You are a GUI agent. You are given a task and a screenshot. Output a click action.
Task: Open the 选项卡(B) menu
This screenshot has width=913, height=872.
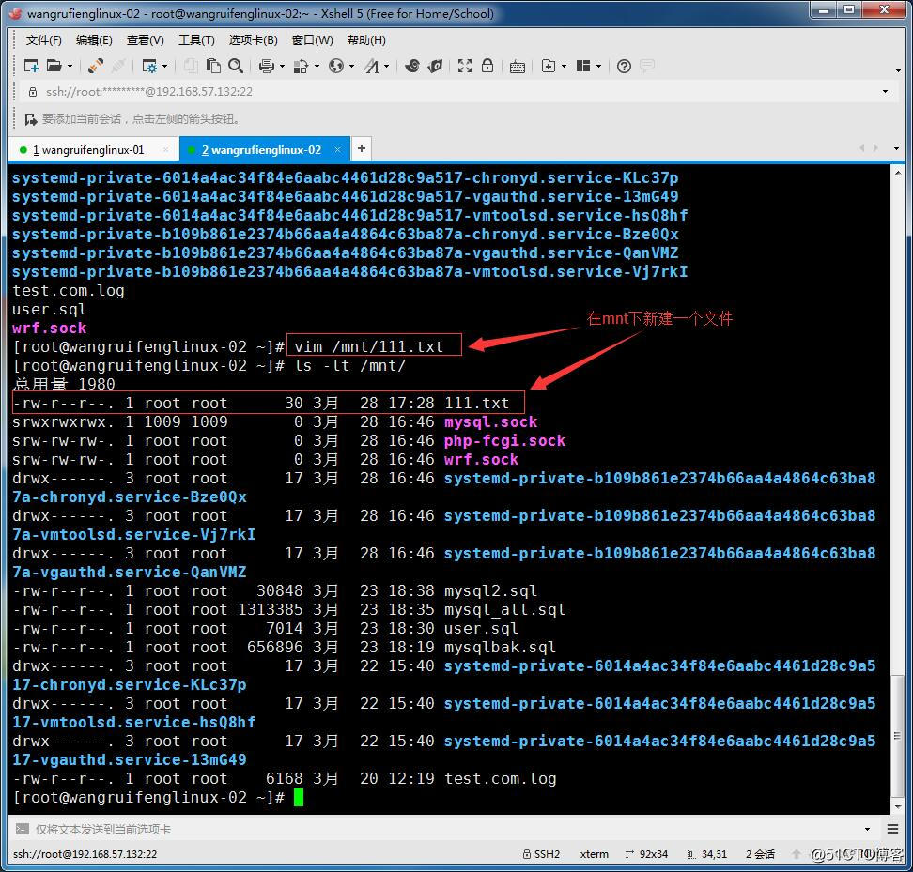tap(253, 40)
